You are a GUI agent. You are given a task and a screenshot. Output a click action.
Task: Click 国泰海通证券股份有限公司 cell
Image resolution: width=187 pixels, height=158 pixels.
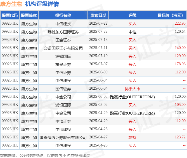[x=63, y=138]
